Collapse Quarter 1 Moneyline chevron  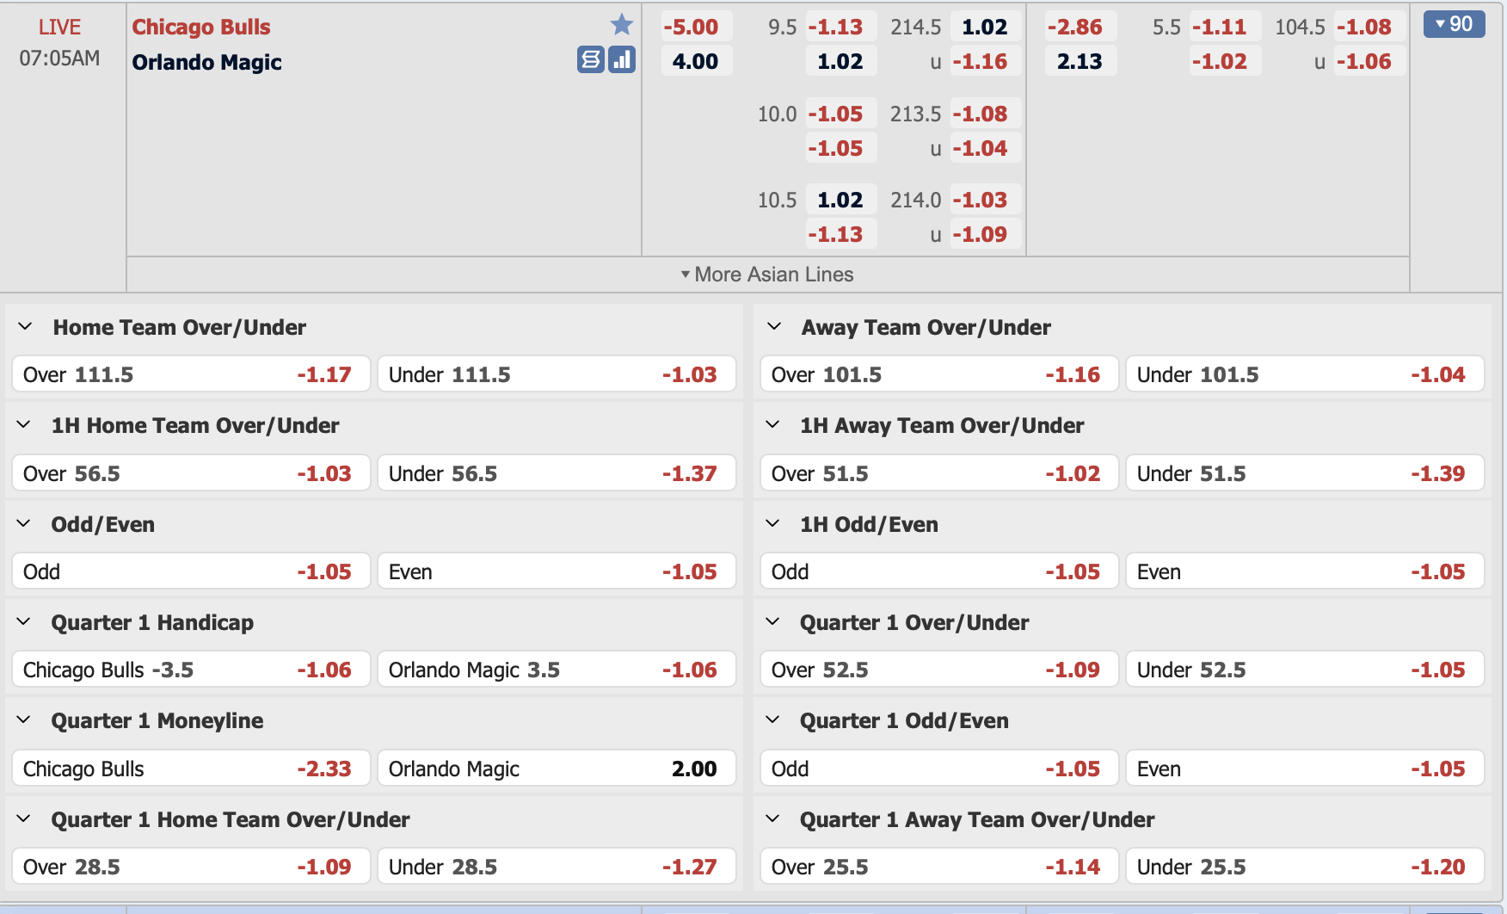point(24,720)
